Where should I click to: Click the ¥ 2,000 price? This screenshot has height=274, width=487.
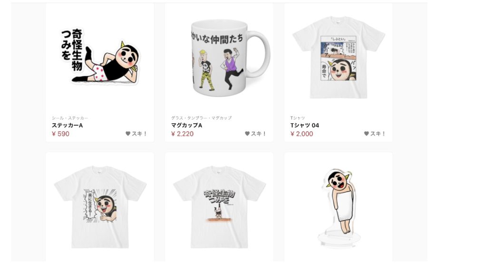[302, 134]
